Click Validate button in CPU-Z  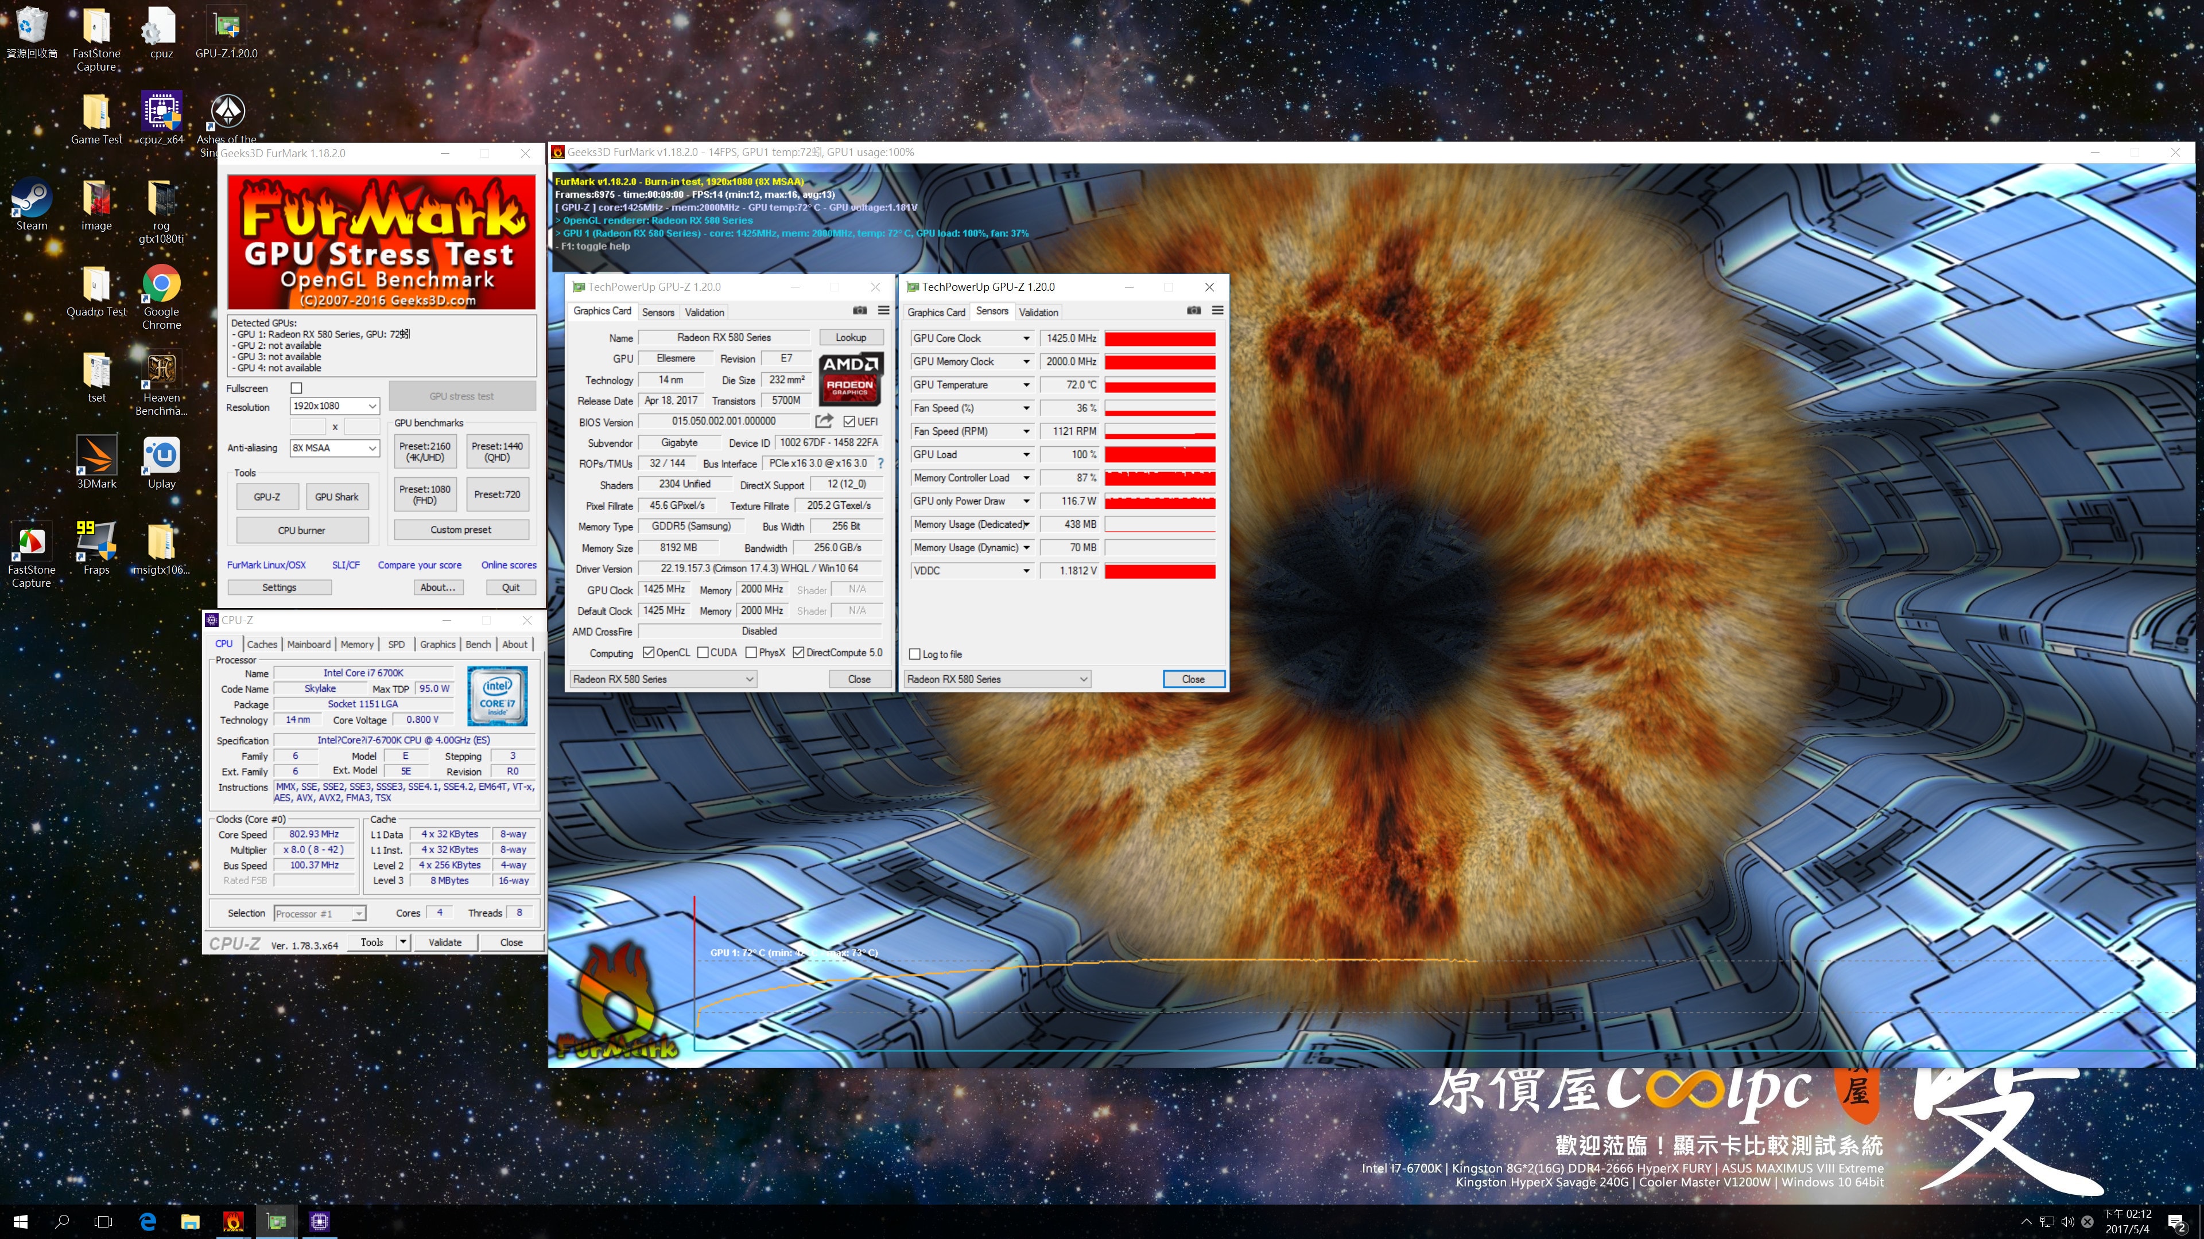click(445, 942)
